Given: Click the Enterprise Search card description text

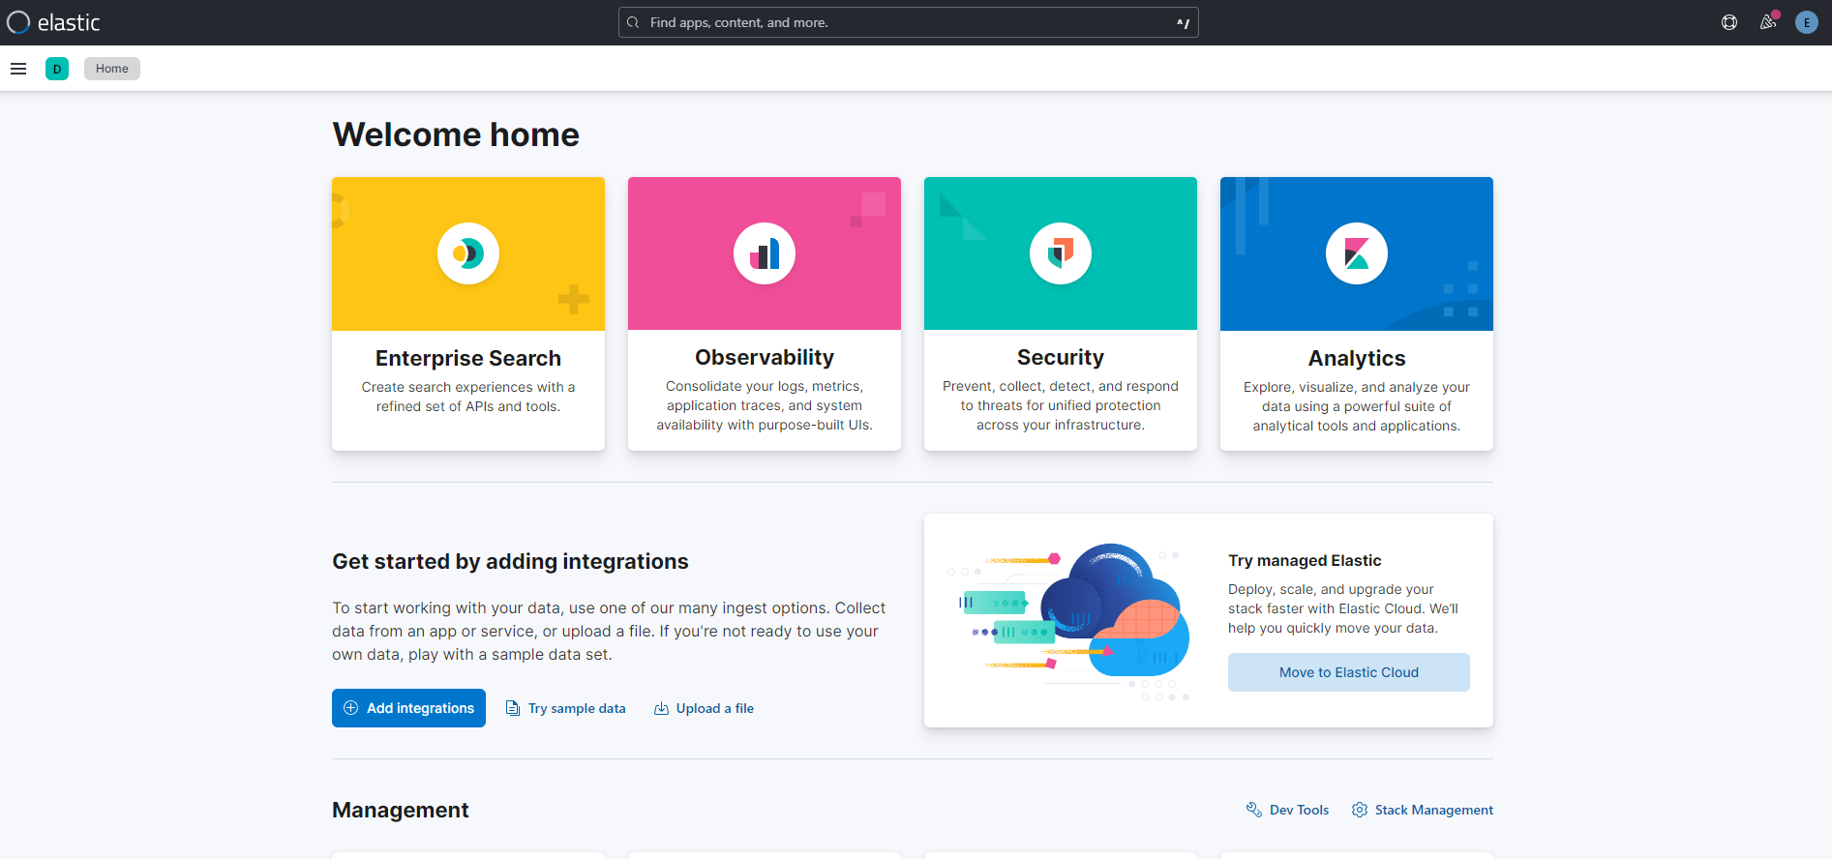Looking at the screenshot, I should pyautogui.click(x=468, y=397).
